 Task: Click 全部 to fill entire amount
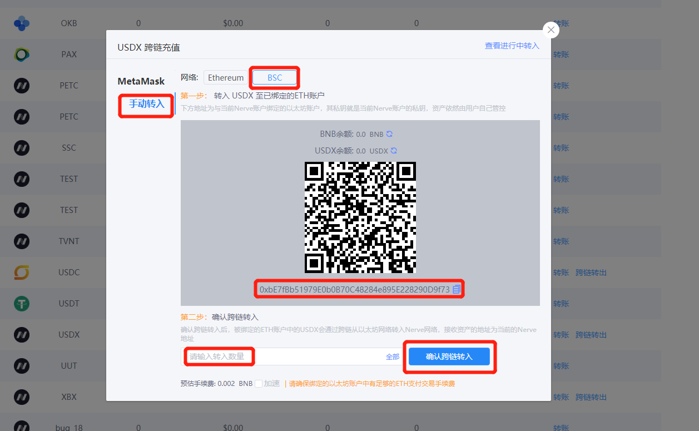[x=393, y=356]
